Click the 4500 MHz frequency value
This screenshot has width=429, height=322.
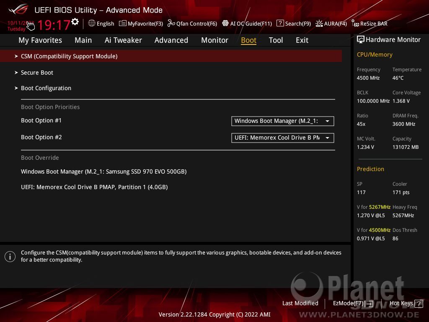(x=368, y=78)
